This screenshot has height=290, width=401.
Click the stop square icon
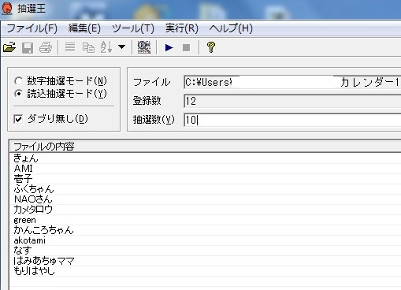(x=186, y=48)
